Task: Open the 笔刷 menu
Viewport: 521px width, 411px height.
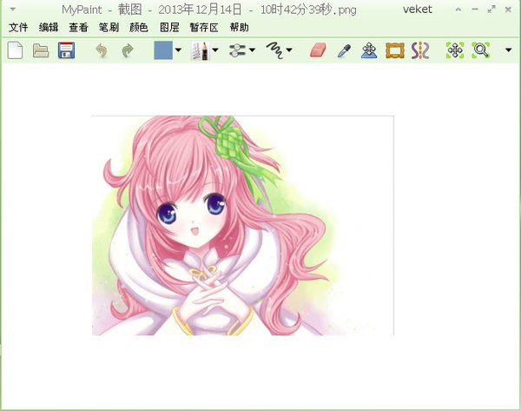Action: coord(109,27)
